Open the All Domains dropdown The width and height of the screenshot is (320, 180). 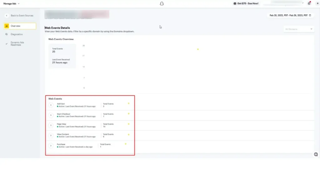[298, 29]
